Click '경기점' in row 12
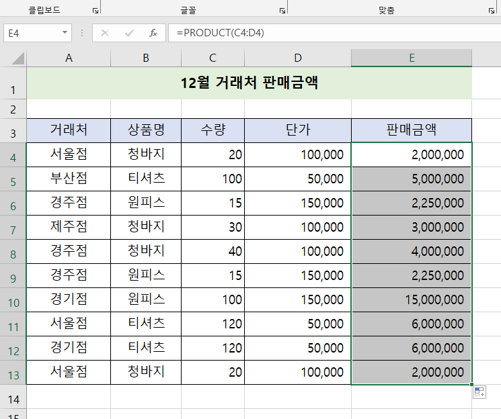Screen dimensions: 501x419 point(69,348)
